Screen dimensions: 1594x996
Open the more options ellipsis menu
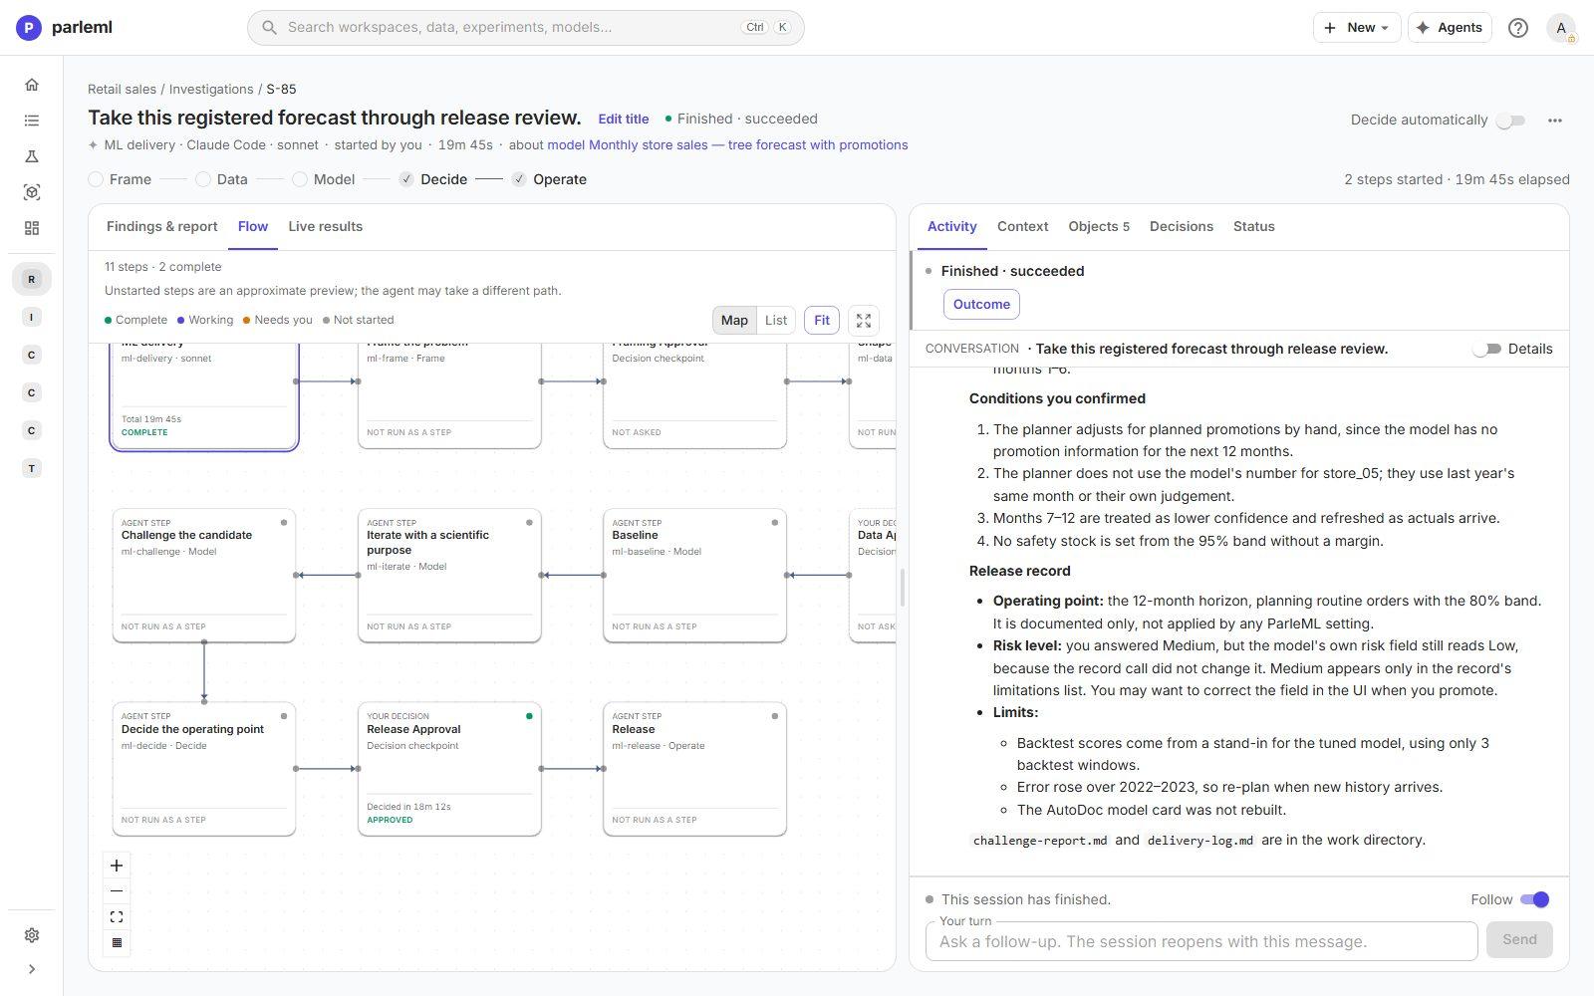coord(1555,121)
